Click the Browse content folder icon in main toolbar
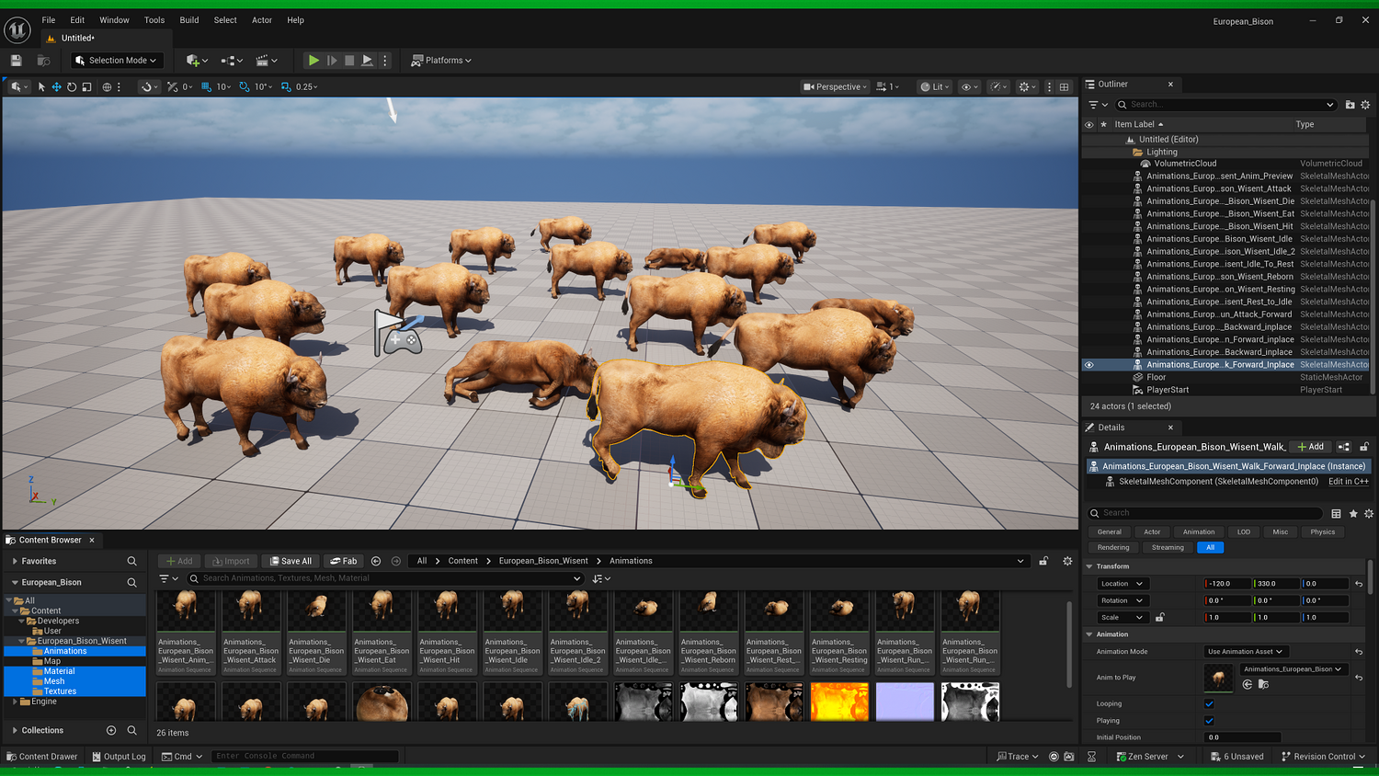Screen dimensions: 1379x776 point(43,61)
